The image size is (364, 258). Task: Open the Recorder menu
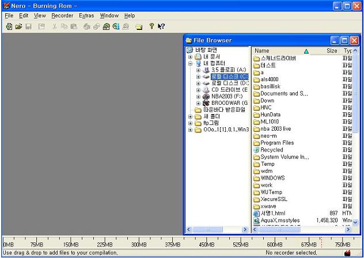tap(62, 16)
